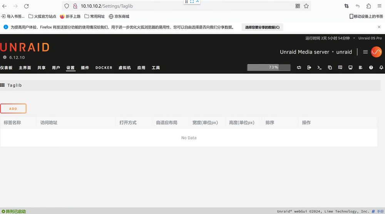Open 移动设备上的书签 mobile bookmarks
This screenshot has width=385, height=214.
click(366, 17)
